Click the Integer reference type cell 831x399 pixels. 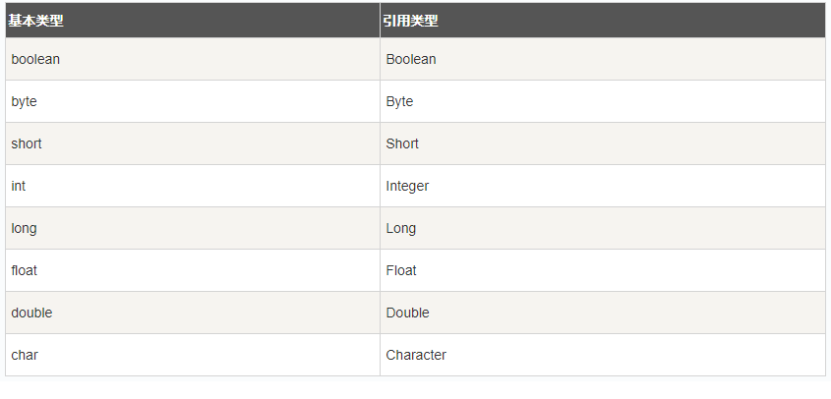[x=407, y=186]
